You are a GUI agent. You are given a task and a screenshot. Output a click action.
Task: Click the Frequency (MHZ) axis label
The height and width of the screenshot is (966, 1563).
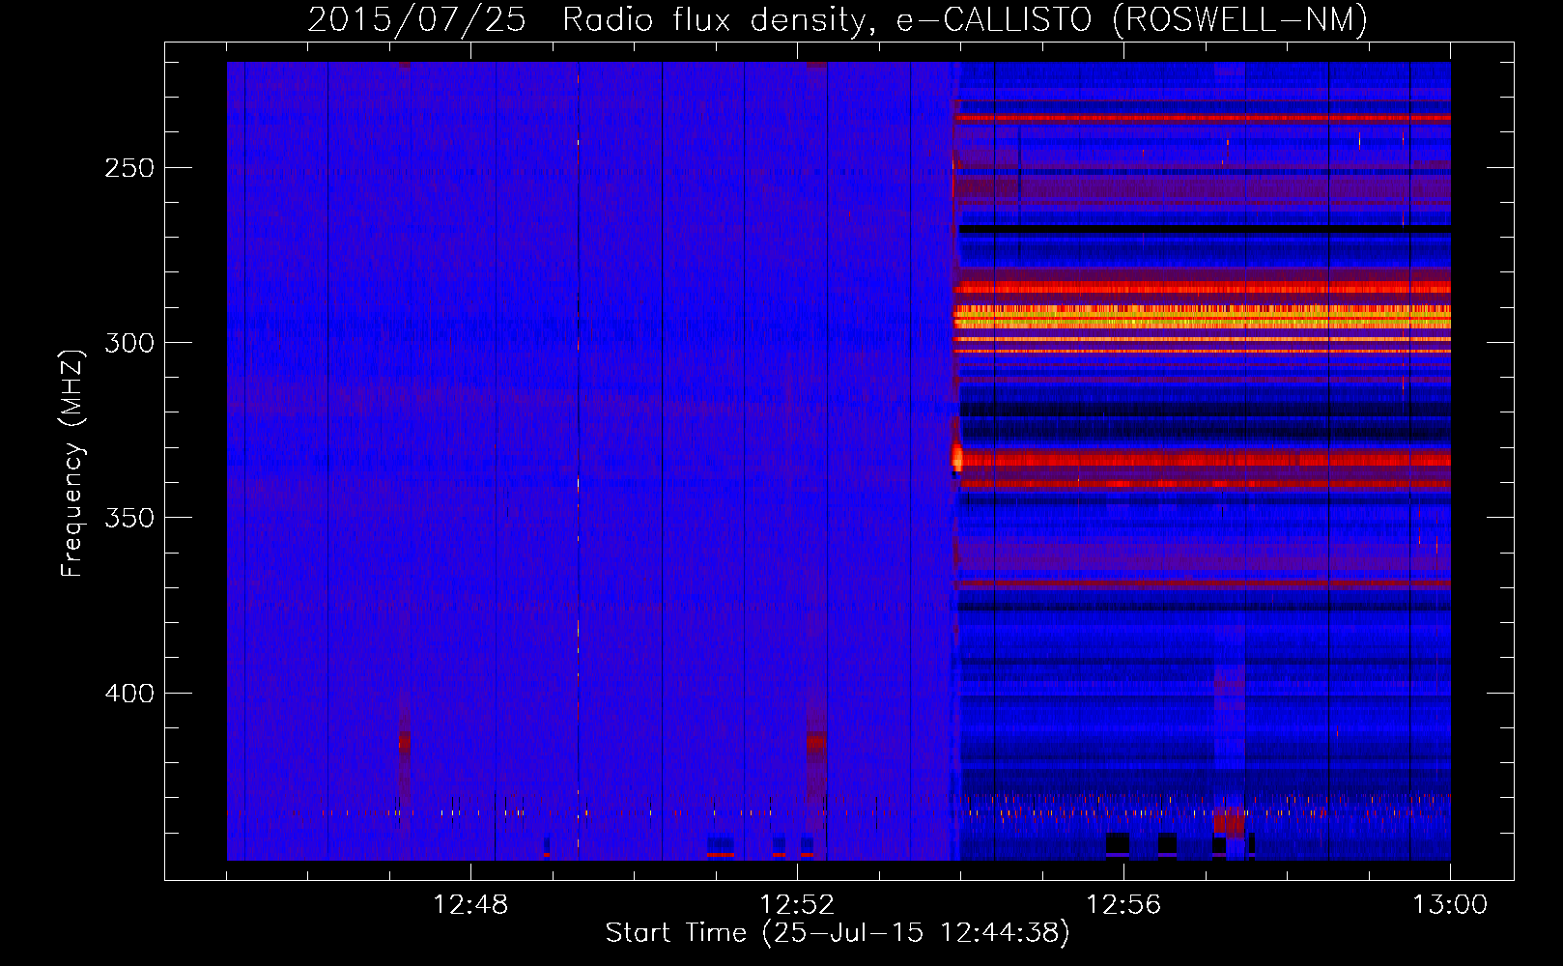72,464
